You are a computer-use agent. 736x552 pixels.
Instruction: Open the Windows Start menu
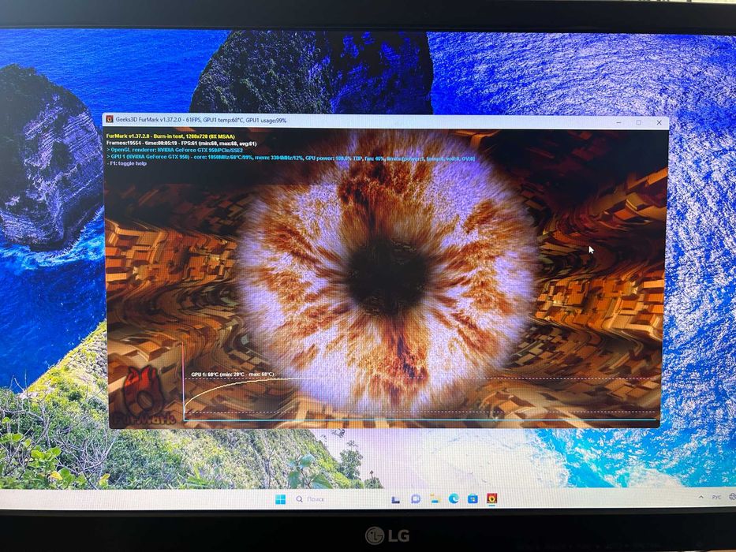point(280,499)
